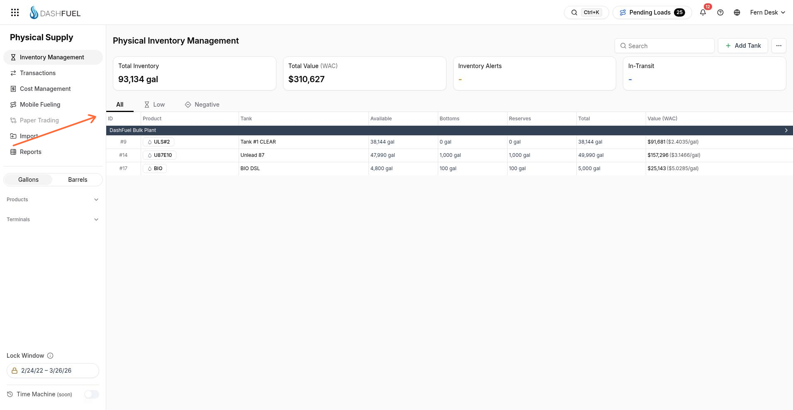The height and width of the screenshot is (410, 793).
Task: Open Import in sidebar
Action: click(53, 136)
